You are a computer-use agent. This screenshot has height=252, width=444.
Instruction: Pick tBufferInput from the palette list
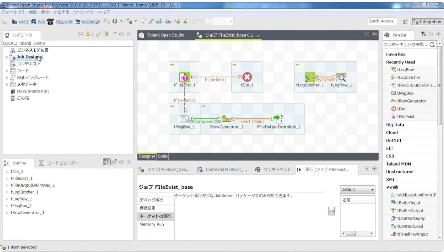405,203
